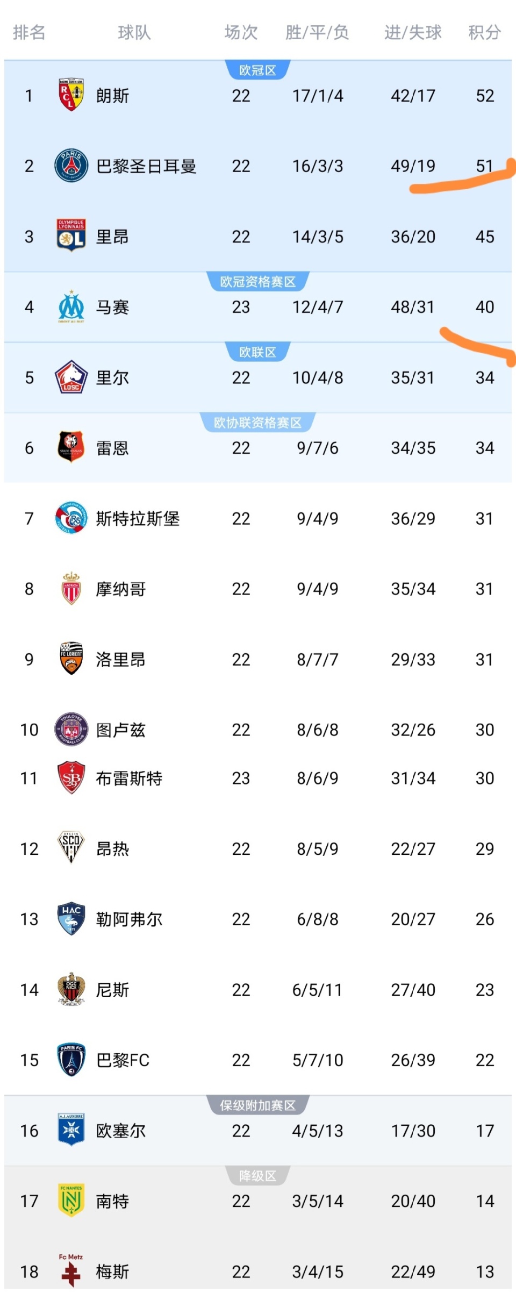This screenshot has height=1293, width=516.
Task: Click the FC Nantes crest
Action: pos(71,1201)
